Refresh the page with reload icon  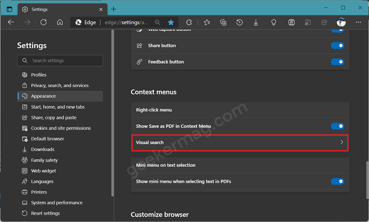(43, 22)
